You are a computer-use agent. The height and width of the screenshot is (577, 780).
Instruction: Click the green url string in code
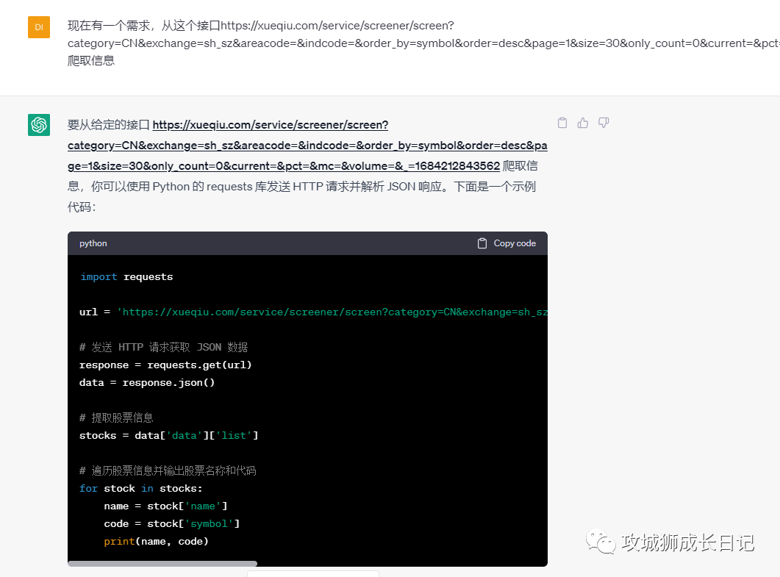tap(332, 312)
